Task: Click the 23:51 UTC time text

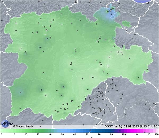Action: (151, 126)
